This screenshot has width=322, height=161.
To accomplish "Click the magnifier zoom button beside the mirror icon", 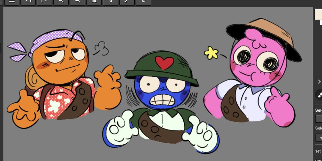I will pos(77,2).
